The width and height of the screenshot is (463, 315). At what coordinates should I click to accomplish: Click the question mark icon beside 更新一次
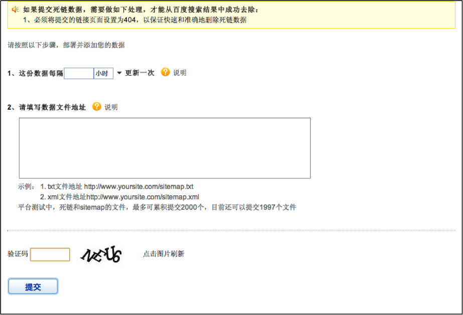pos(165,73)
